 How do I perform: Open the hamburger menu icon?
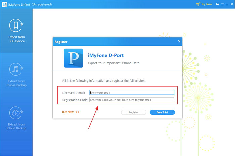(x=222, y=4)
